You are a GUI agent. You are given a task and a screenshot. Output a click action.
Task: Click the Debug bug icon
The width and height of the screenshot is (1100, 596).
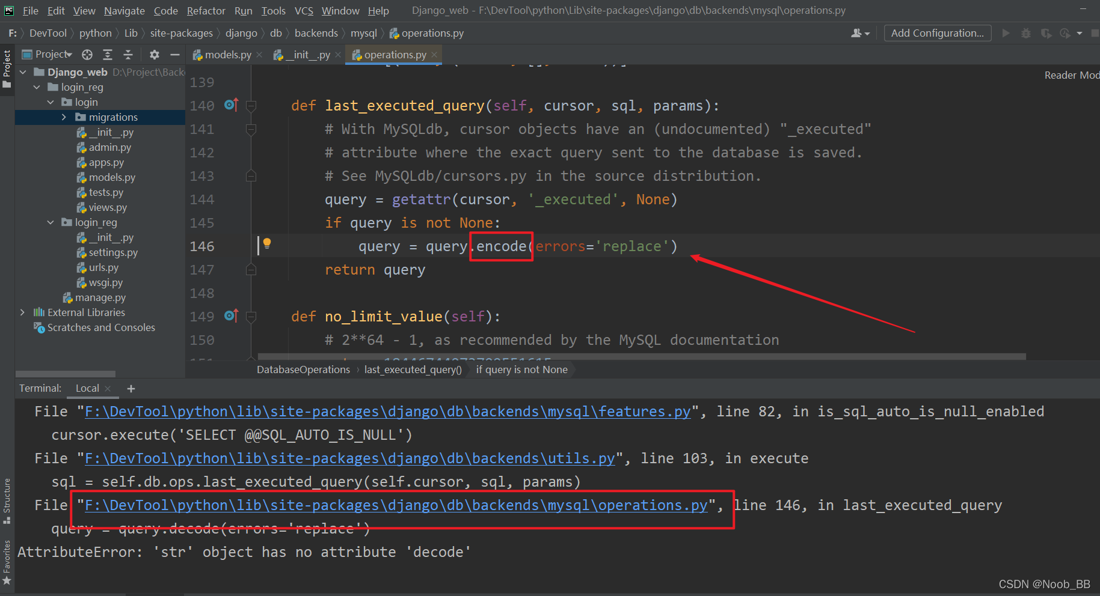1026,33
